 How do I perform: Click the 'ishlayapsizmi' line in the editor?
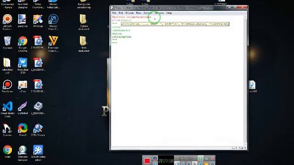tap(122, 37)
